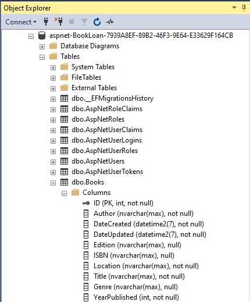
Task: Open the Object Explorer window position arrow
Action: click(234, 8)
